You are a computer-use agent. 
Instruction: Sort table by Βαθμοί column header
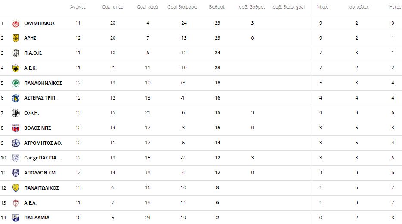point(216,7)
